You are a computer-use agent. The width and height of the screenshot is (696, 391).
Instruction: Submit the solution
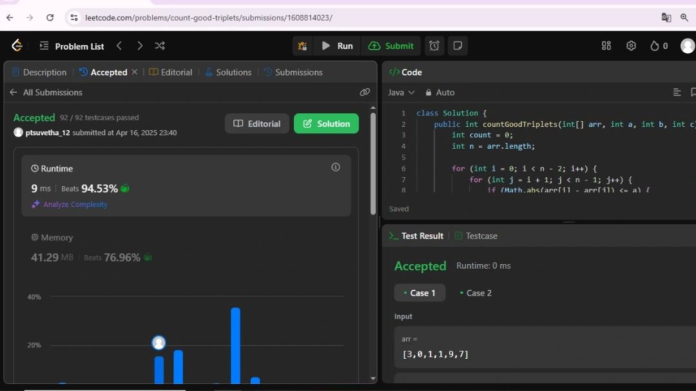[x=391, y=46]
